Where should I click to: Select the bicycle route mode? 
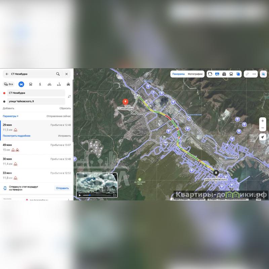tap(49, 84)
